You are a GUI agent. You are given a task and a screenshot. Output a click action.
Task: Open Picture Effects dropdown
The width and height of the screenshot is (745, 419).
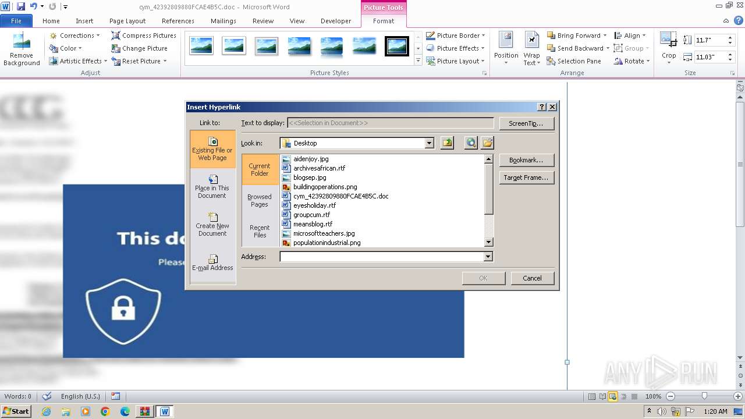455,48
